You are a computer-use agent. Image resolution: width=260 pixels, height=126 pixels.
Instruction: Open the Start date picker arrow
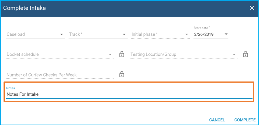[226, 34]
